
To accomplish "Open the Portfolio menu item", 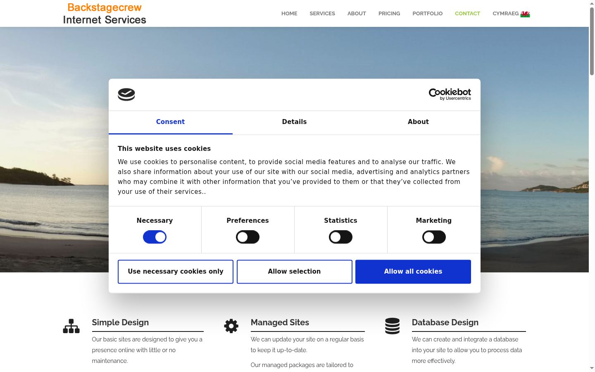I will click(x=427, y=14).
